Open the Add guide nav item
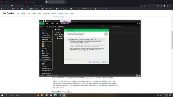Image resolution: width=173 pixels, height=97 pixels. 39,13
